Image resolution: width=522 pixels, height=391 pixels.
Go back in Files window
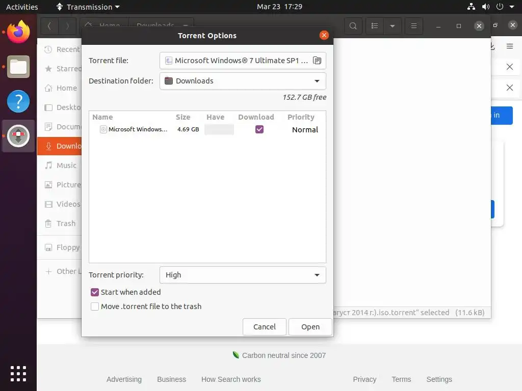click(49, 26)
